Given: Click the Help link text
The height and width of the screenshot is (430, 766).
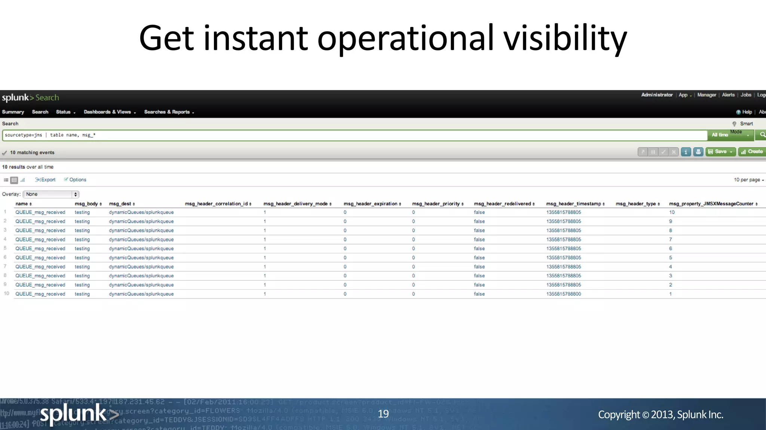Looking at the screenshot, I should pos(747,112).
